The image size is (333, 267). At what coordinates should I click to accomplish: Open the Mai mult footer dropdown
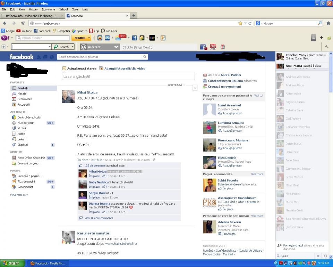click(x=229, y=254)
